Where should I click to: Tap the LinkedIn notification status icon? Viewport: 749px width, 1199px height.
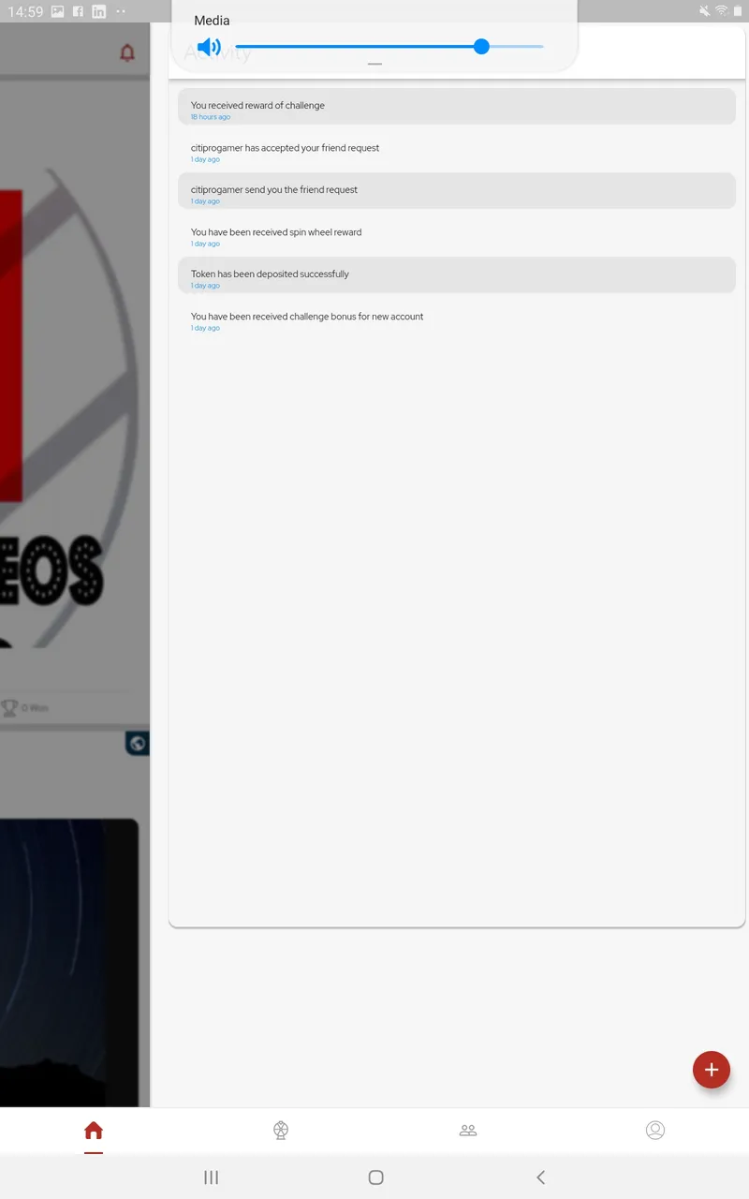coord(98,11)
